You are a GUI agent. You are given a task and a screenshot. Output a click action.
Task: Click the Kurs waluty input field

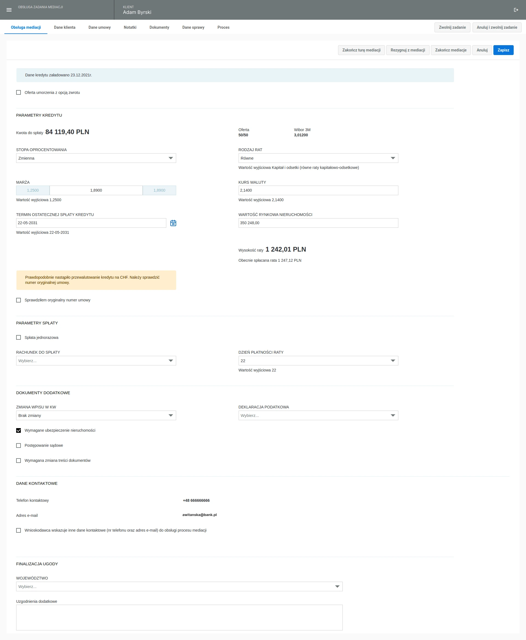point(318,191)
